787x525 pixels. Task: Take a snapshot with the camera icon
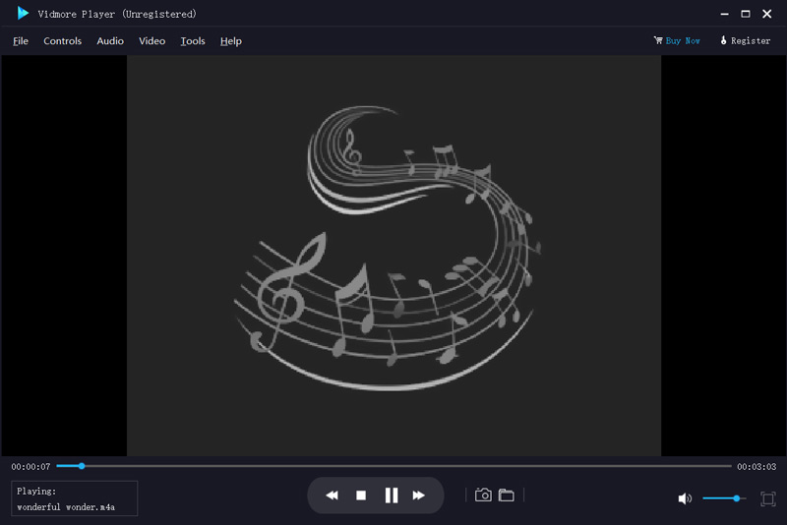pos(483,496)
